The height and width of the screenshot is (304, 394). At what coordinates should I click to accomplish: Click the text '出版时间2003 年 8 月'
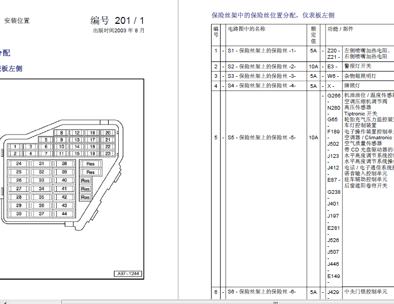click(119, 31)
